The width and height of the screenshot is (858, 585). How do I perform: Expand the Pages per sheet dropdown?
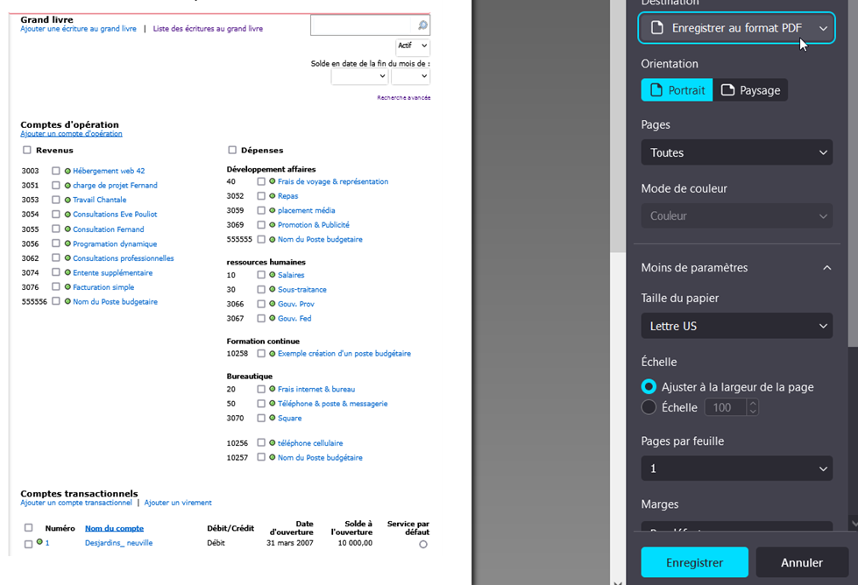(x=736, y=469)
